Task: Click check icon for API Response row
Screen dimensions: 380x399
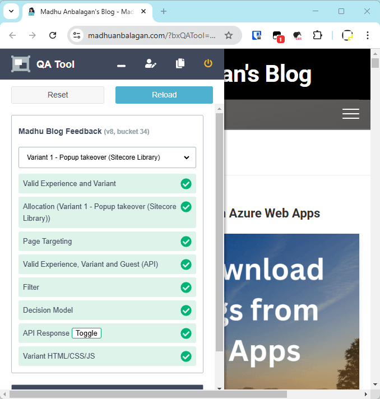Action: [x=186, y=333]
